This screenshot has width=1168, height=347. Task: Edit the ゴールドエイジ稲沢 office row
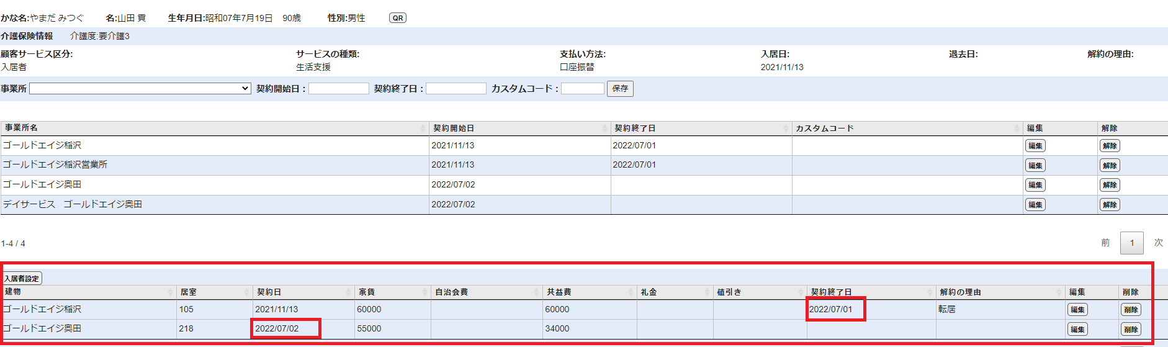point(1035,146)
